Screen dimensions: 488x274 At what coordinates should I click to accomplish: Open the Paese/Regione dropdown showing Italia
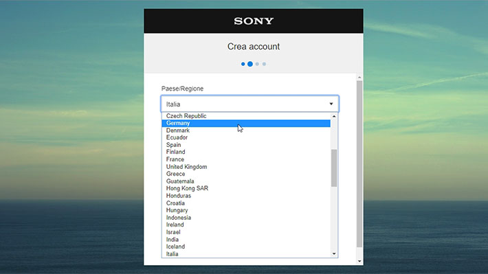point(249,104)
